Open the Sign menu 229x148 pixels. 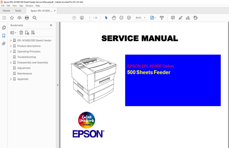pos(21,6)
